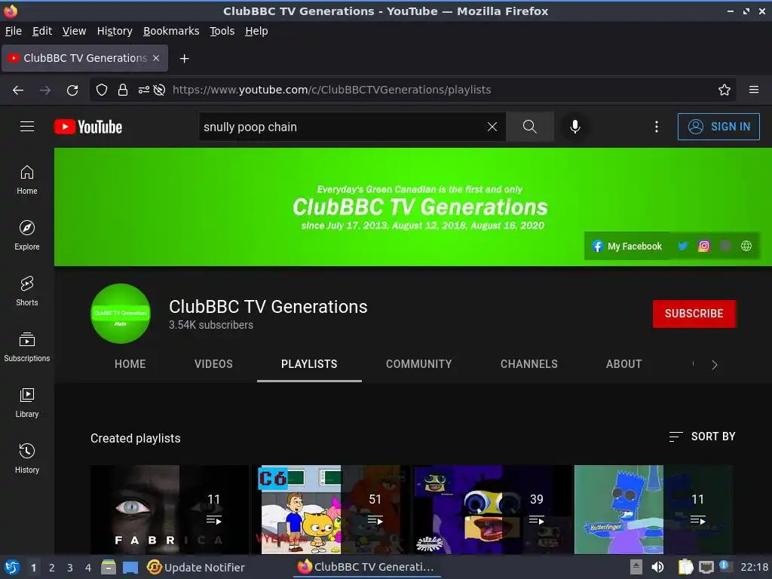This screenshot has width=772, height=579.
Task: Switch to channel HOME tab
Action: pos(130,364)
